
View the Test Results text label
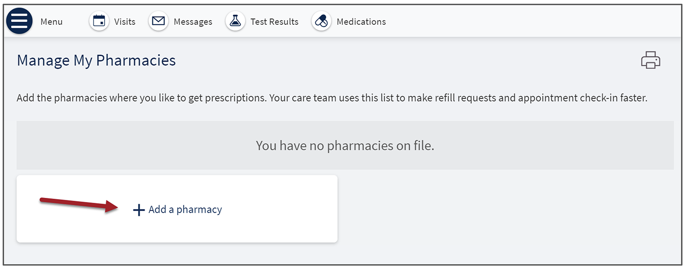coord(274,22)
